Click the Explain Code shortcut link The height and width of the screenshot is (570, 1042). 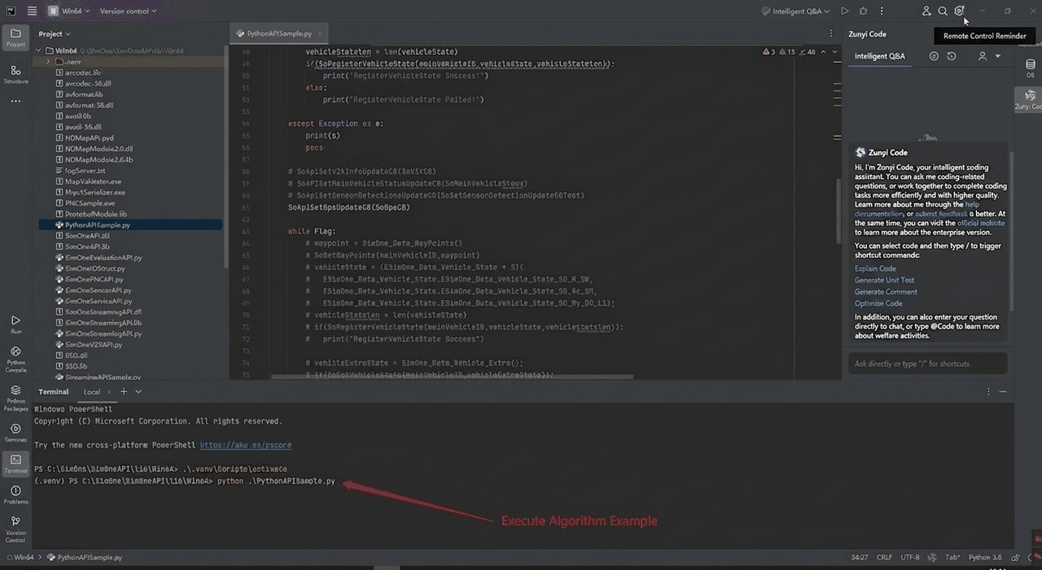[875, 268]
